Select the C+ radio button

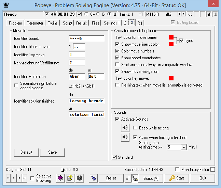tap(86, 14)
